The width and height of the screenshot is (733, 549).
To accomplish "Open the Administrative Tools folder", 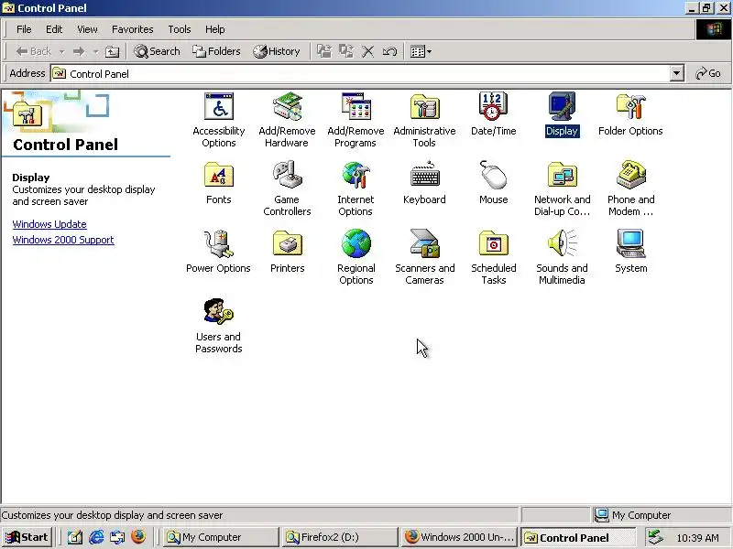I will tap(424, 120).
